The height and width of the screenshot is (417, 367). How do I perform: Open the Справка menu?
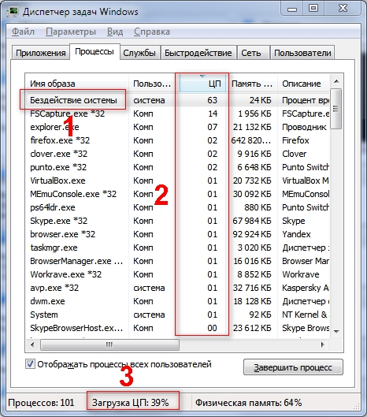tap(152, 32)
